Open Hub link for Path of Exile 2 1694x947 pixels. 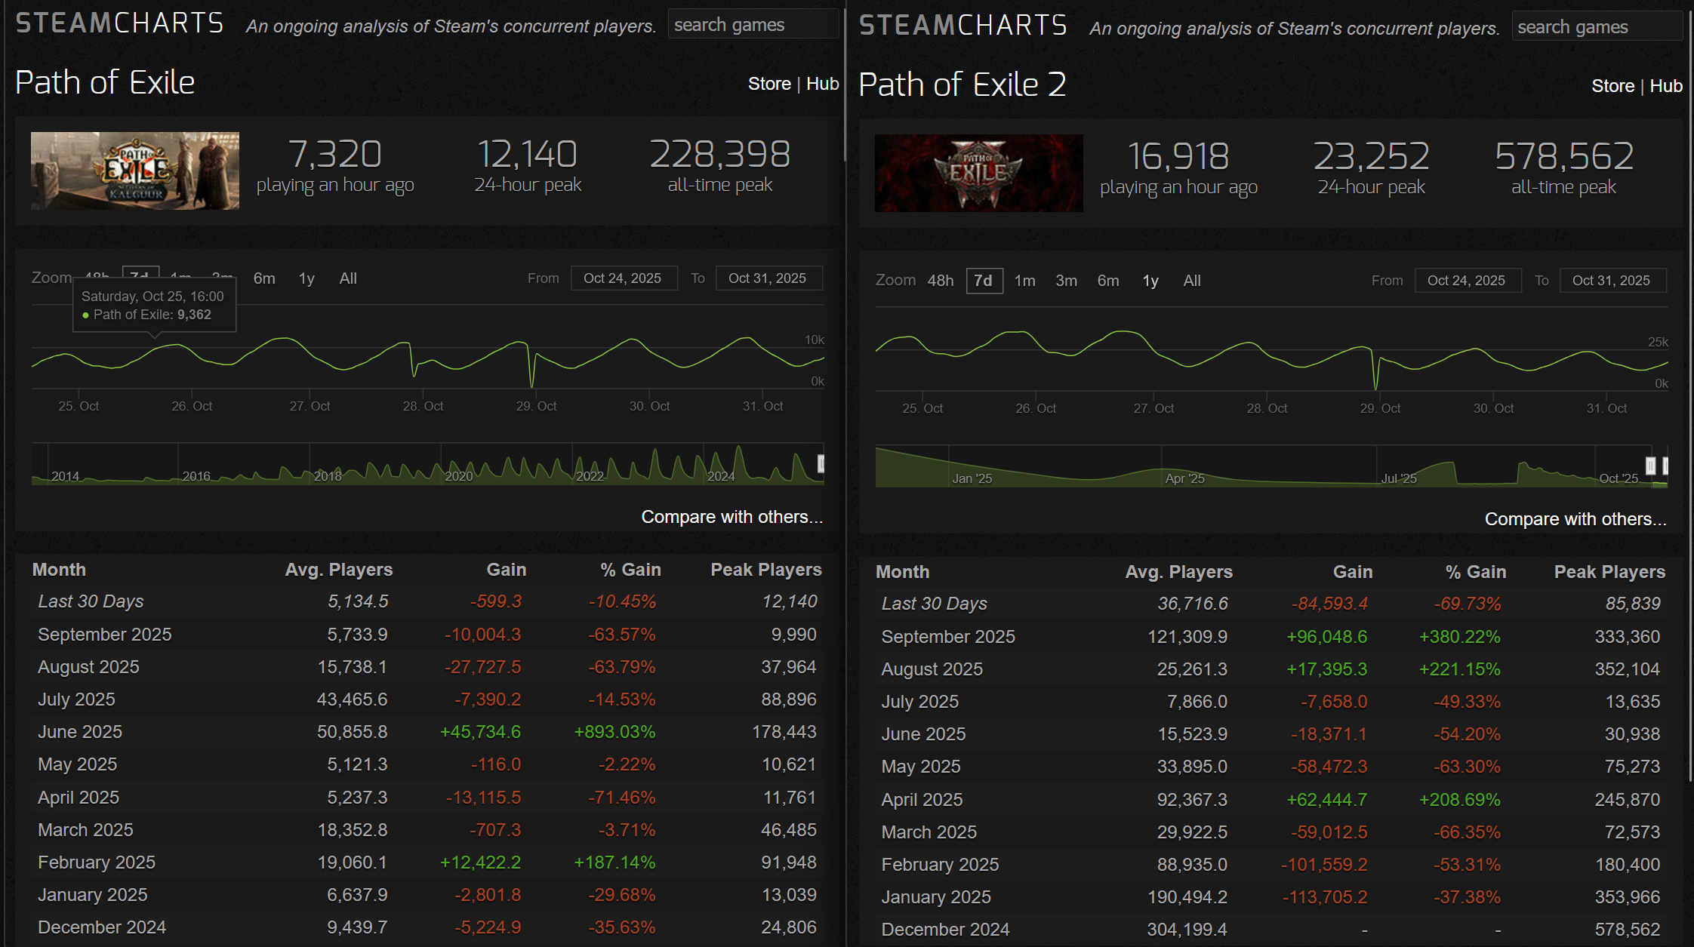click(1665, 86)
